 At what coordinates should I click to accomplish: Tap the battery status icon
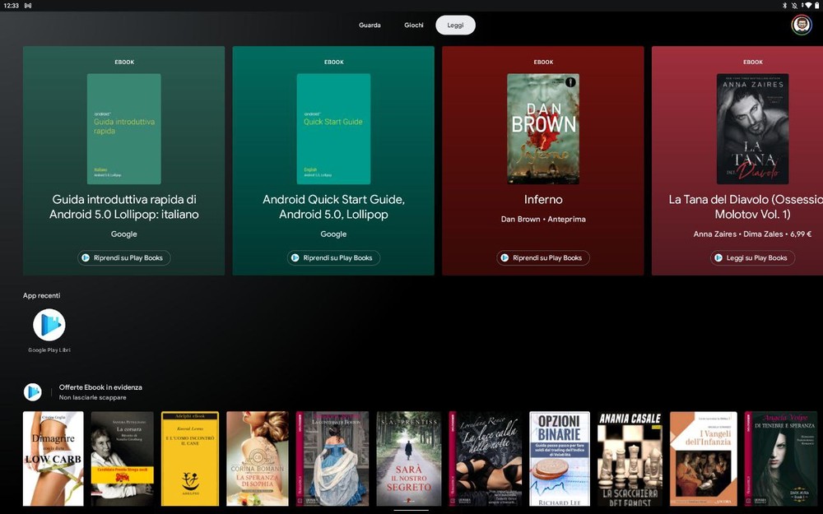[816, 5]
